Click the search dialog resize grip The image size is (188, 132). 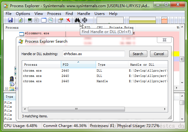tap(170, 117)
